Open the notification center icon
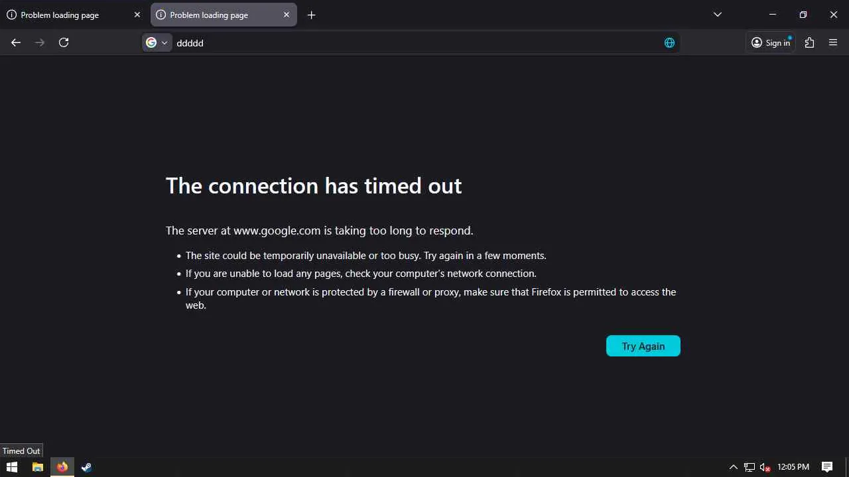This screenshot has height=477, width=849. point(827,467)
